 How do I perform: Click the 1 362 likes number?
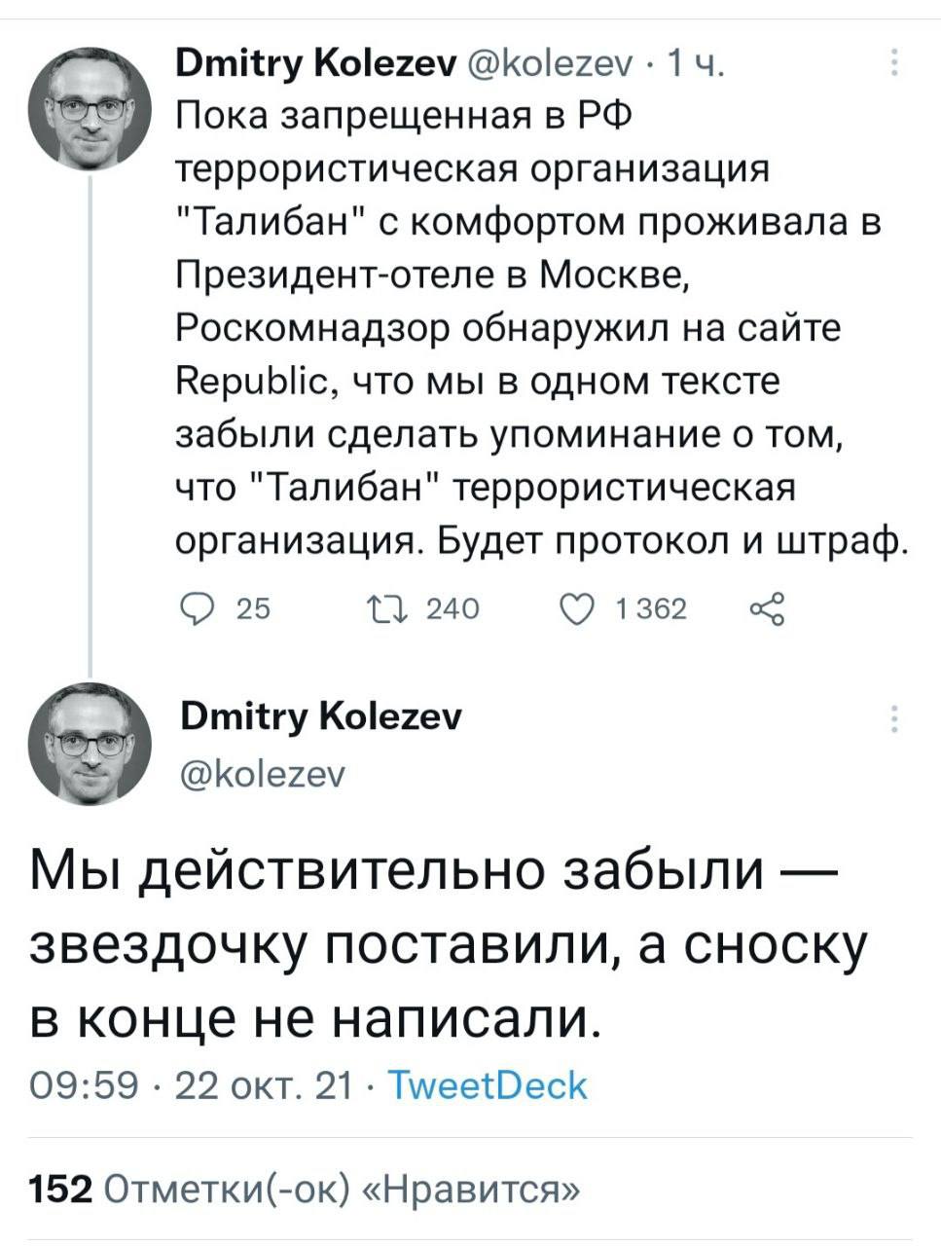(651, 609)
